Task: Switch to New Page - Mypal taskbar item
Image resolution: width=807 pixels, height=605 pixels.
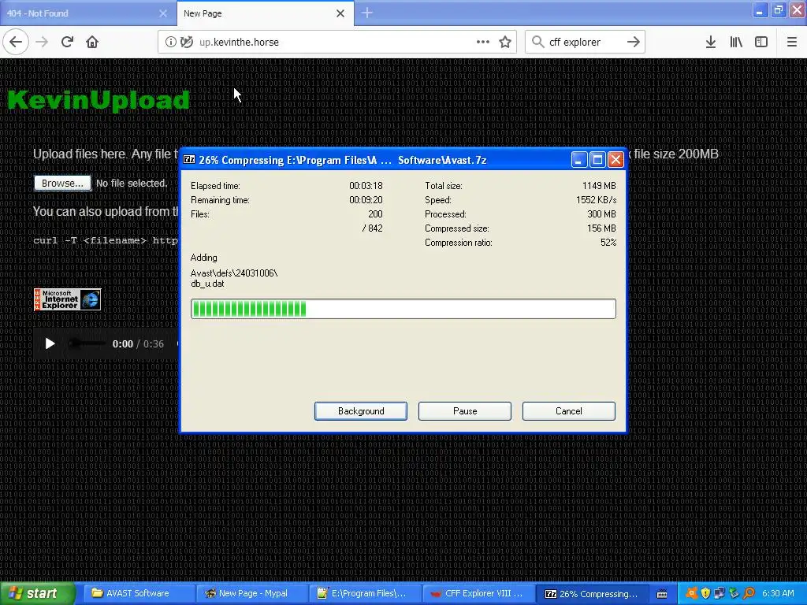Action: point(252,593)
